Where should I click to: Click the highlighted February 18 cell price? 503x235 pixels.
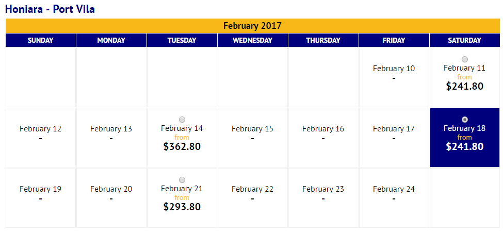(464, 146)
